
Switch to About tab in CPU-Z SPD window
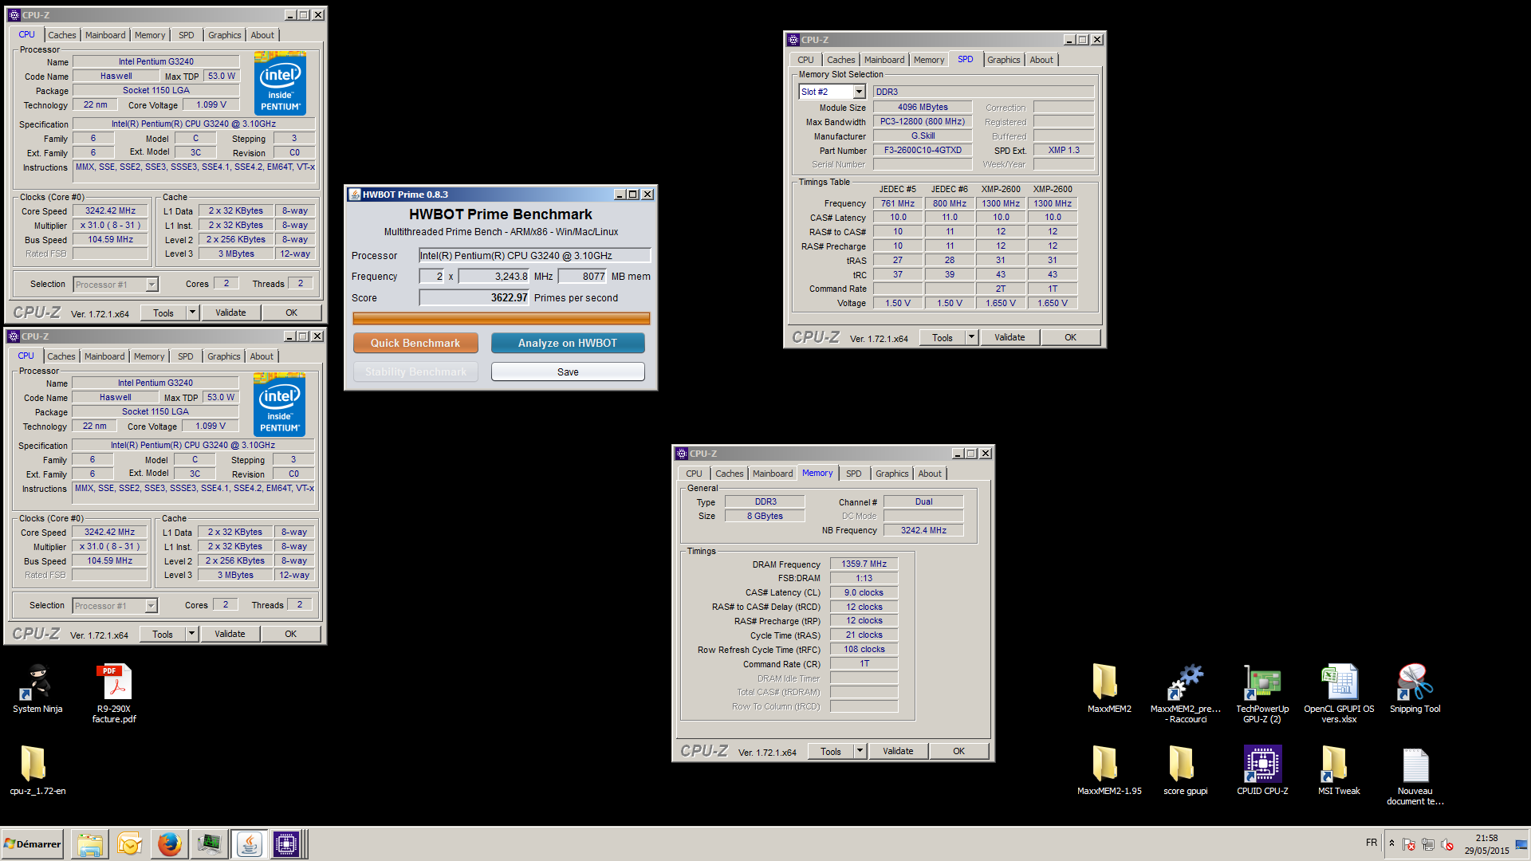(1041, 60)
